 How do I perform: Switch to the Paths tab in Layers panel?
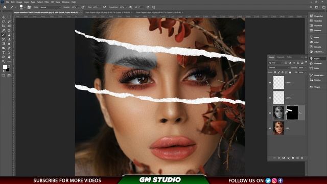point(289,57)
